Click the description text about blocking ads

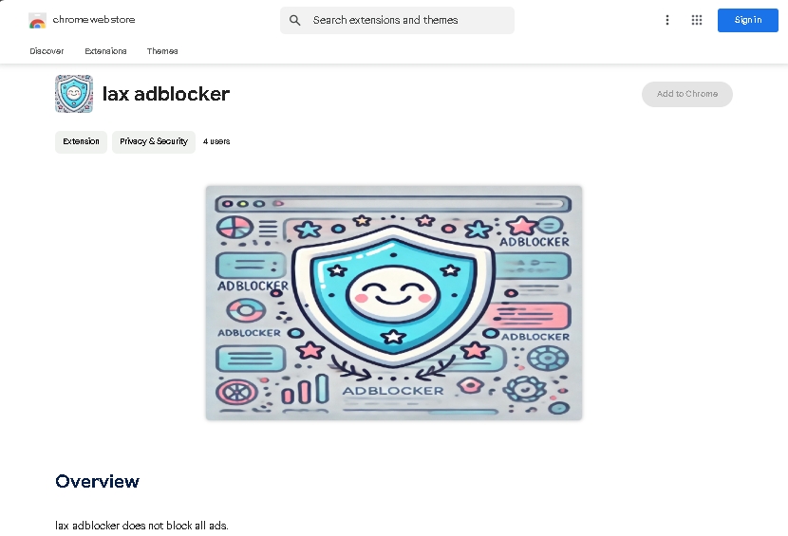click(141, 526)
